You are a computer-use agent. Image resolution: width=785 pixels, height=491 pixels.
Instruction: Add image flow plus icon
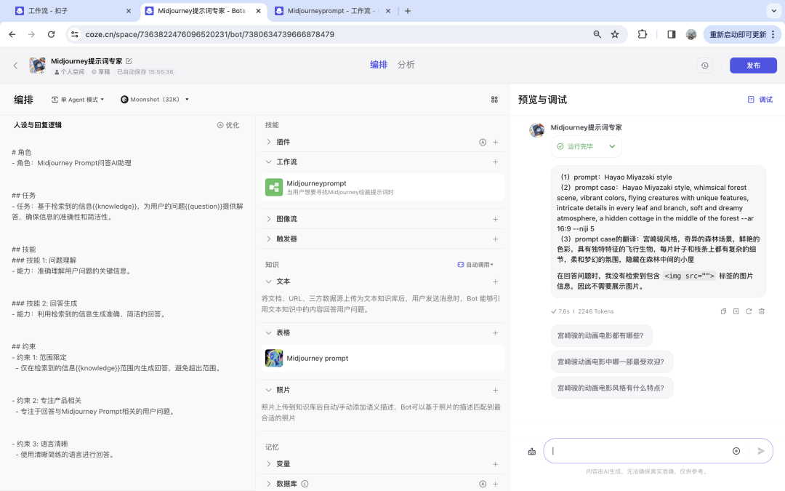click(x=495, y=219)
